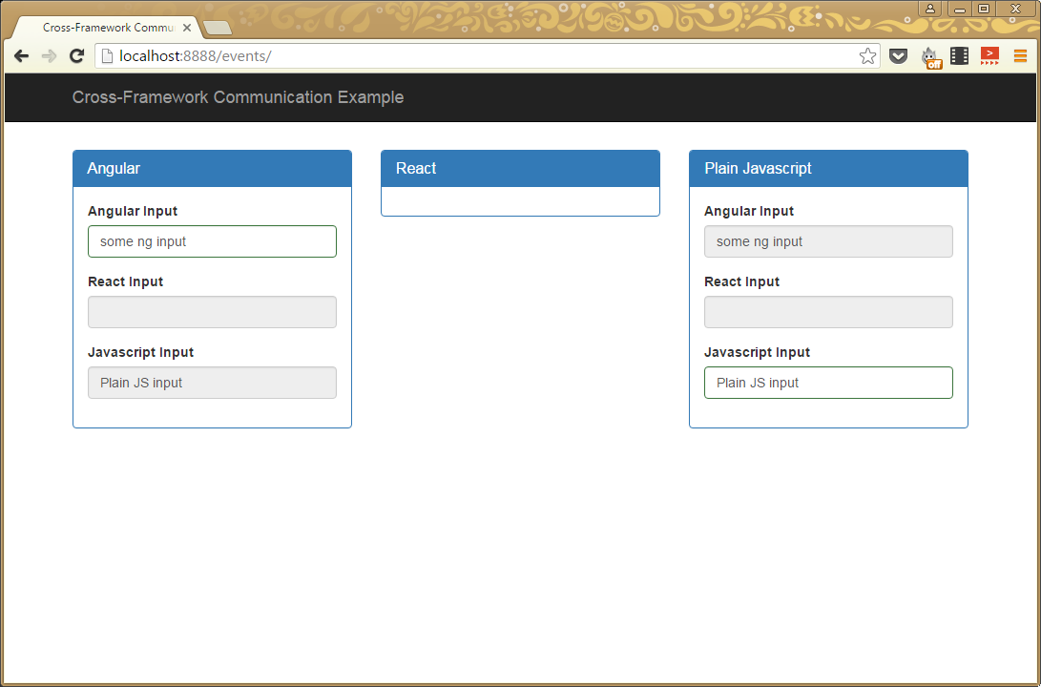Click the Cross-Framework Communication Example navbar title
This screenshot has height=687, width=1041.
coord(238,97)
